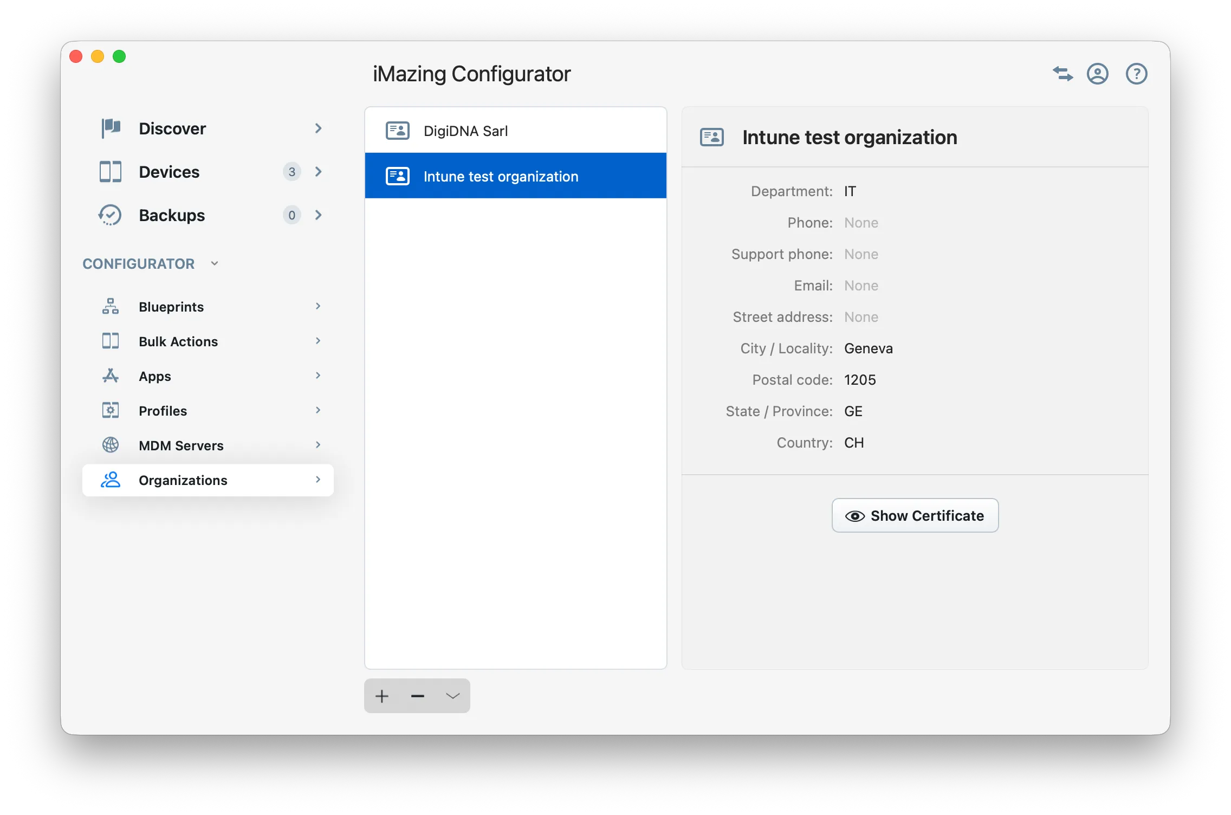Click the transfer arrows icon top right
The height and width of the screenshot is (815, 1231).
click(x=1062, y=74)
